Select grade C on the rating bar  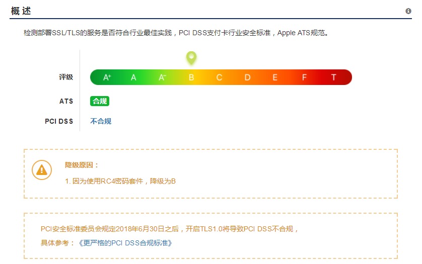click(x=220, y=77)
